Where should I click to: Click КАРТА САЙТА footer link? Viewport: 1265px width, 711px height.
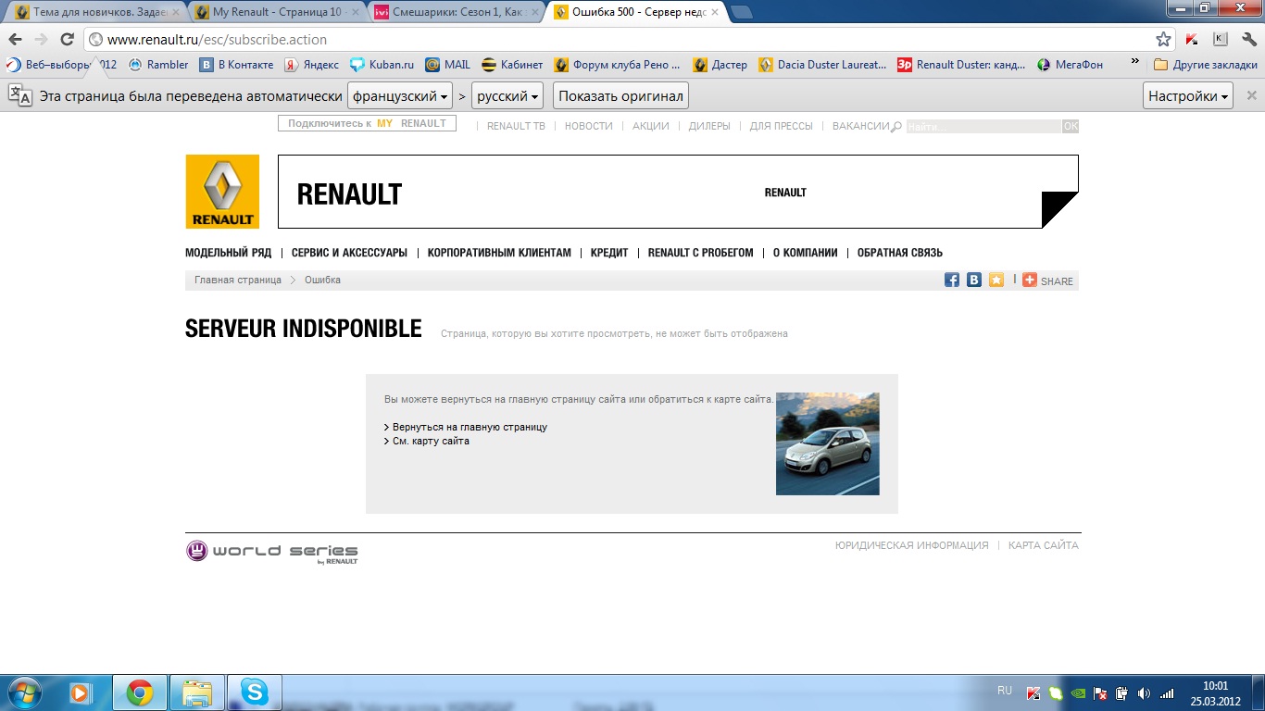pyautogui.click(x=1044, y=546)
